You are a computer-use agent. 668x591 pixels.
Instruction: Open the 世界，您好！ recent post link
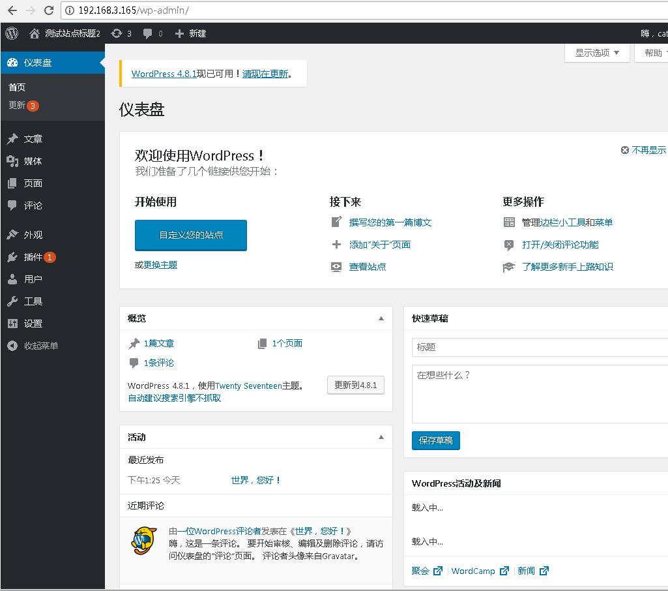tap(255, 480)
